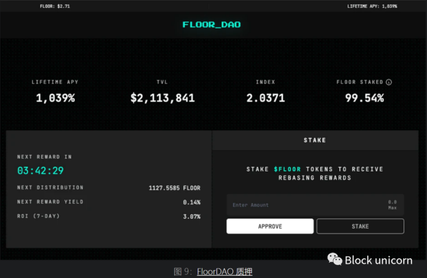This screenshot has width=427, height=278.
Task: Click the 03:42:29 next reward countdown
Action: point(40,171)
